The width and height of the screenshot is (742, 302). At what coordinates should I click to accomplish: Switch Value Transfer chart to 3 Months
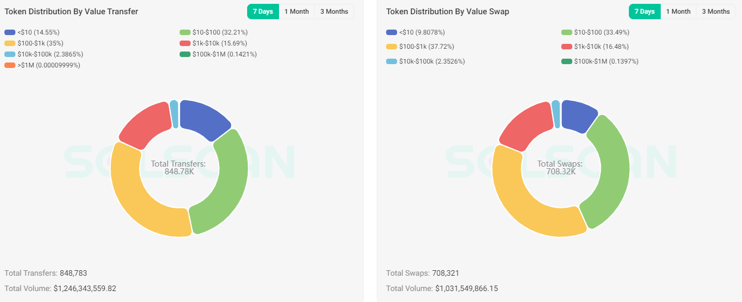pos(334,12)
